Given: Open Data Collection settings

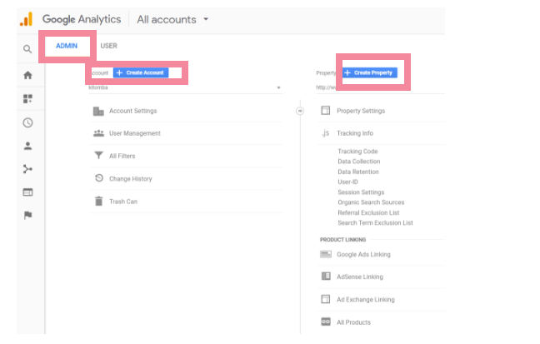Looking at the screenshot, I should tap(359, 161).
